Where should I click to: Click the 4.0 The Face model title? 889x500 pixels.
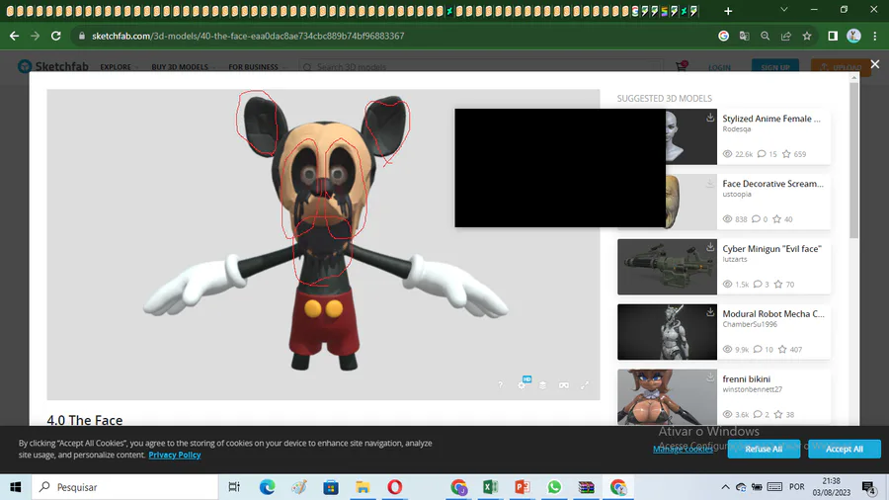[x=85, y=420]
